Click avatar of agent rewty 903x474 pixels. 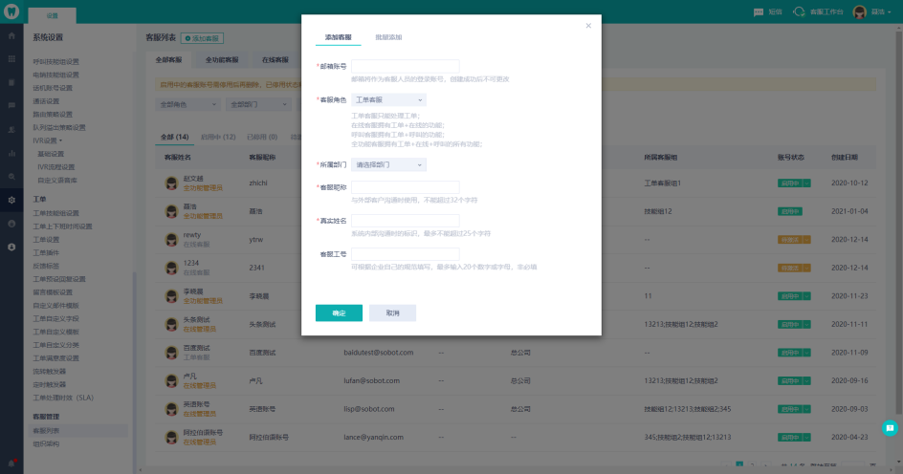tap(171, 240)
